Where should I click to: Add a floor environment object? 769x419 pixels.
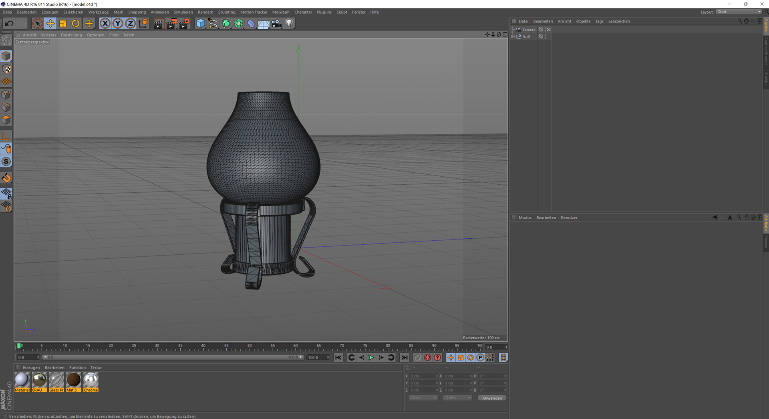pos(264,24)
